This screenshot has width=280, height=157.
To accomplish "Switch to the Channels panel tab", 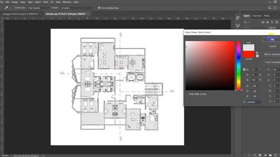I will (x=257, y=16).
